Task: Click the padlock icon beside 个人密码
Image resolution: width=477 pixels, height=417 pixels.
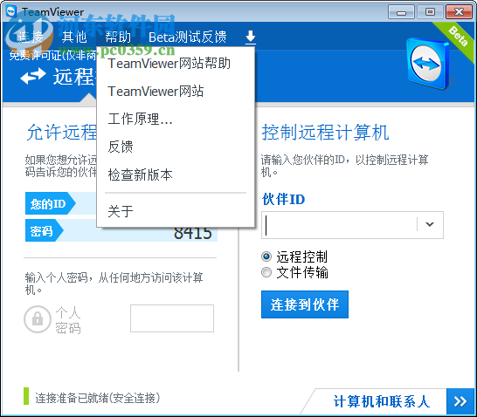Action: [37, 319]
